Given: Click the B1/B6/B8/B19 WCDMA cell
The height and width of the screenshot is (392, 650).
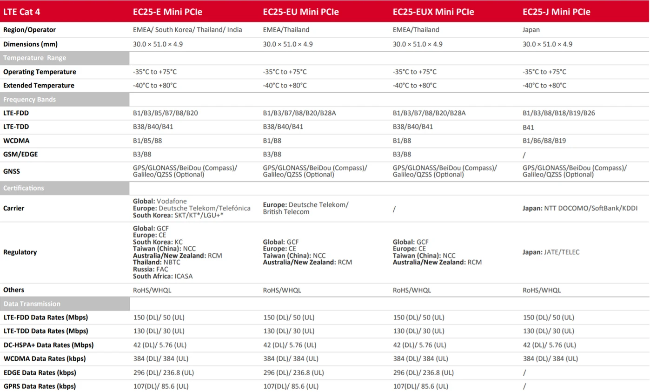Looking at the screenshot, I should point(544,141).
